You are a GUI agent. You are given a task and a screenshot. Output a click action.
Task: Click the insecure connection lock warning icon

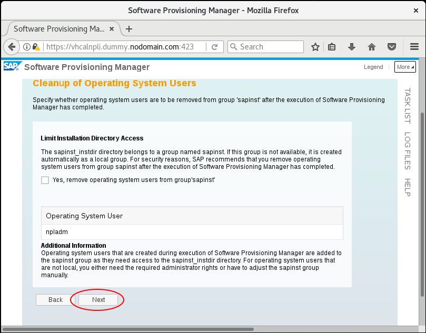[x=36, y=47]
